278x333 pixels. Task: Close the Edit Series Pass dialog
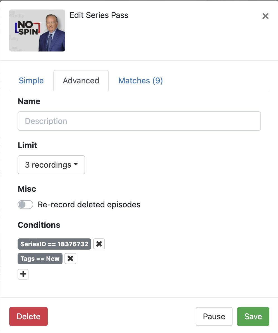pos(265,16)
